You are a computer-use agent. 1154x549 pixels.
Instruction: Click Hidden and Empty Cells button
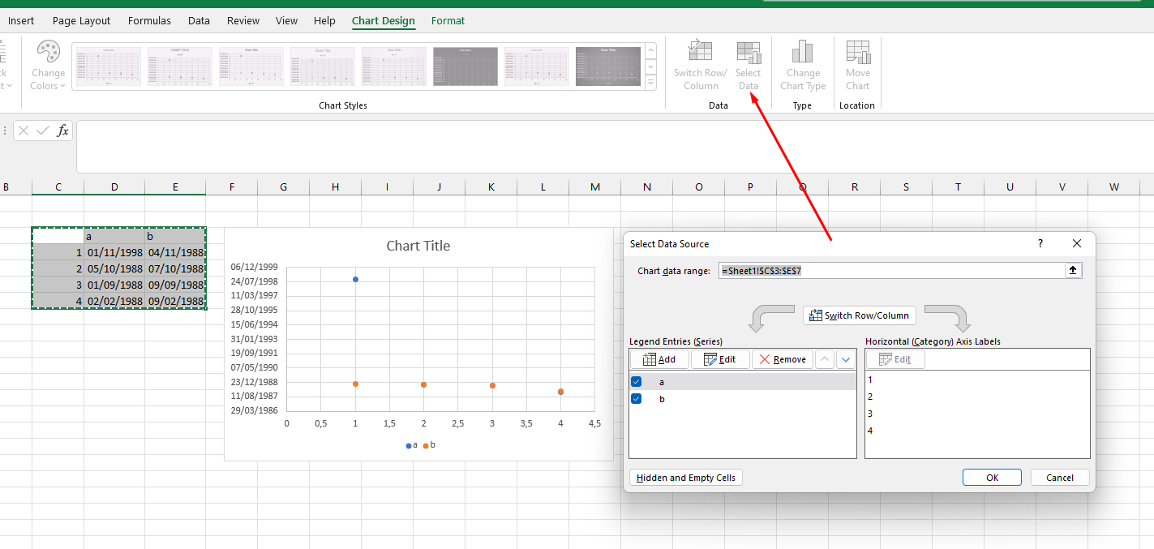coord(686,478)
